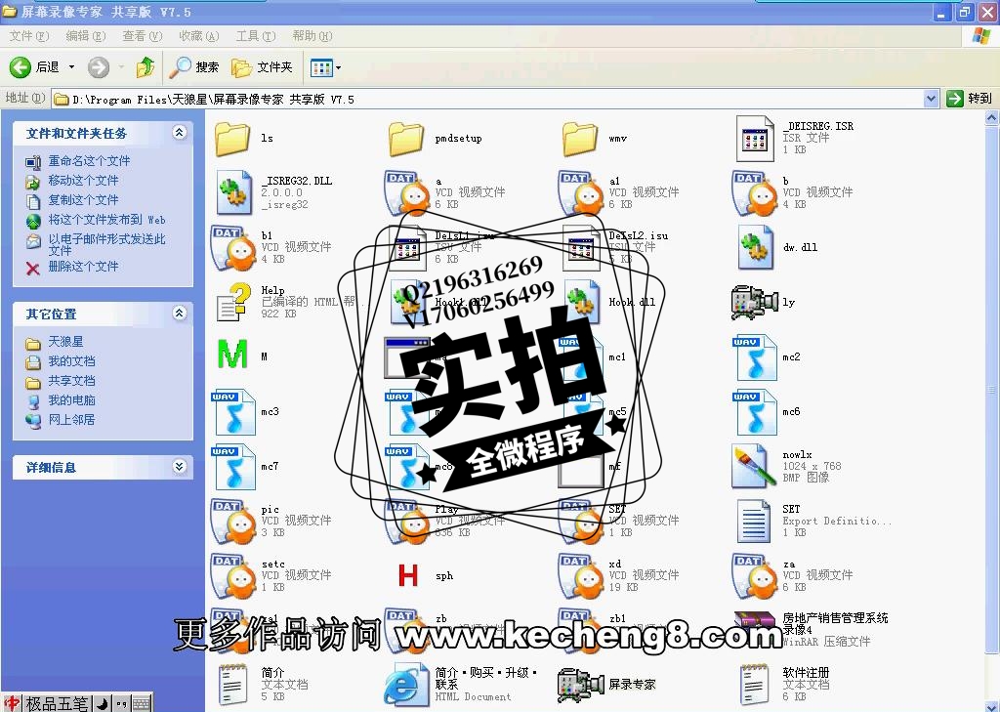Select the mc3 WAV audio icon
Image resolution: width=1000 pixels, height=712 pixels.
coord(233,412)
